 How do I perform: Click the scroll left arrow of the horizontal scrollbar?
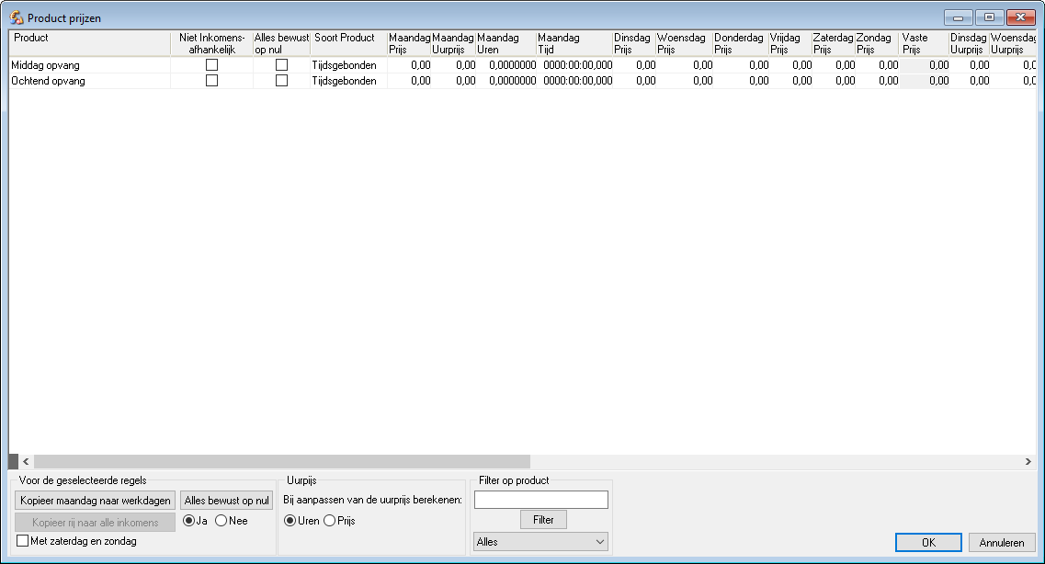pyautogui.click(x=26, y=461)
